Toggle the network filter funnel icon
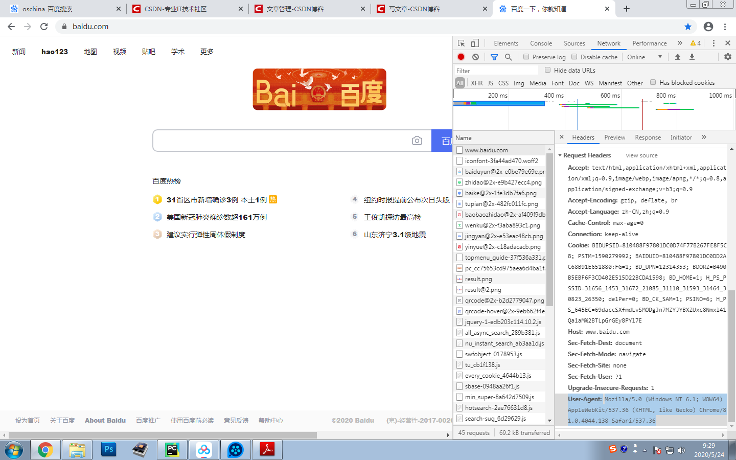736x460 pixels. tap(494, 57)
